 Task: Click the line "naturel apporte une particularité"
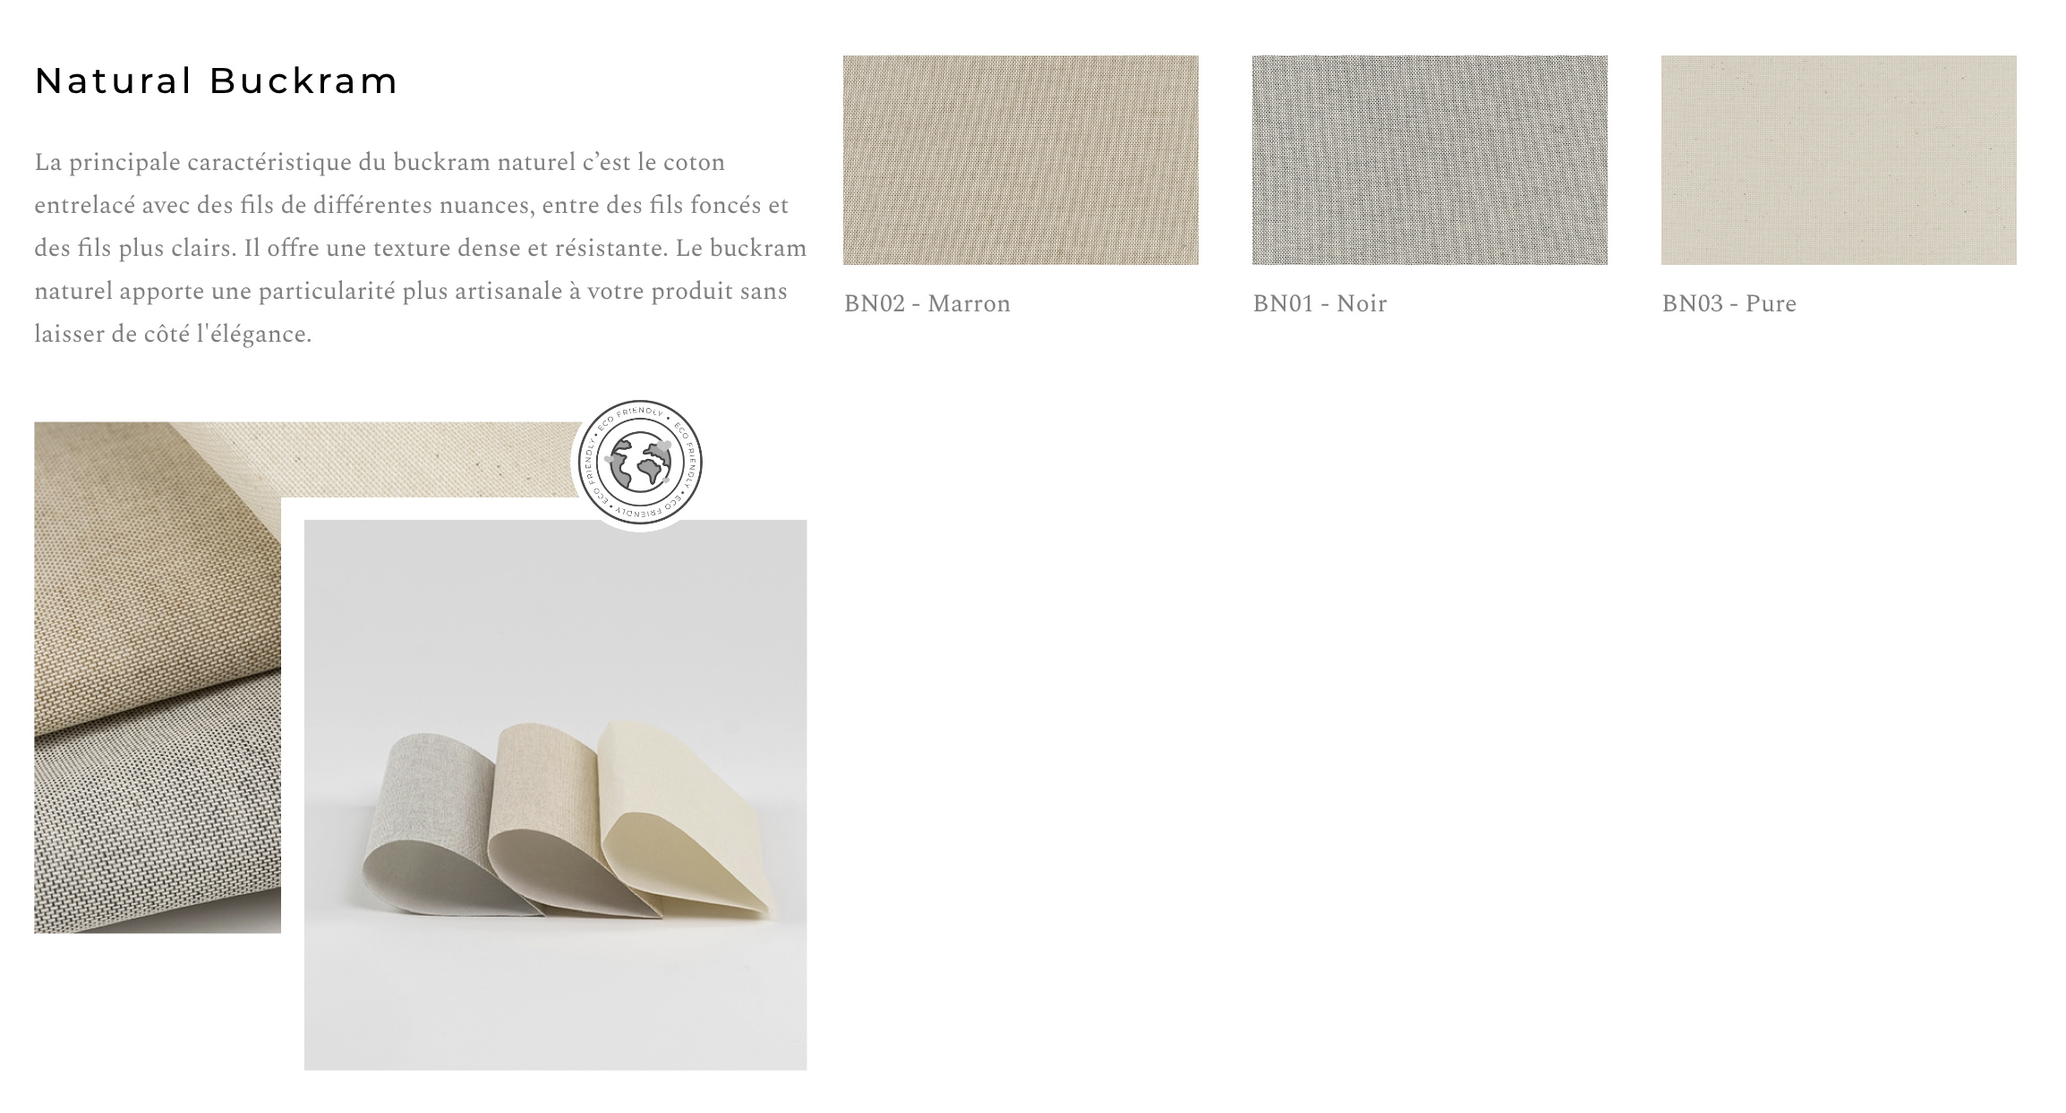411,292
